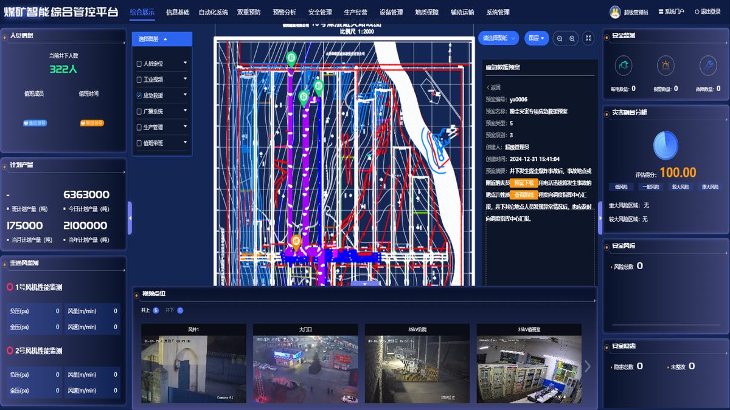Open the 大门口 camera thumbnail
730x410 pixels.
click(305, 363)
